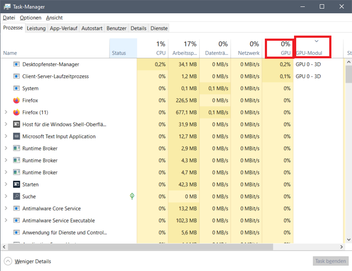This screenshot has height=271, width=352.
Task: Click the Antimalware Service Executable icon
Action: [16, 220]
